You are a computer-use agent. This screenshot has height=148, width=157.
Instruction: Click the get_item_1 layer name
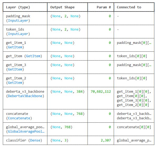pos(16,43)
